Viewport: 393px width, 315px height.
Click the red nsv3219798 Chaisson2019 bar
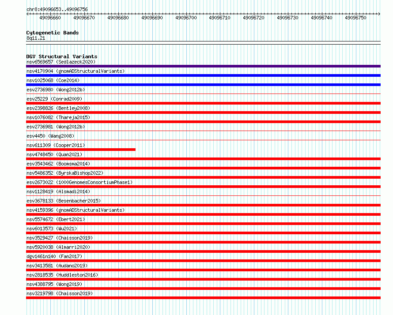(203, 298)
